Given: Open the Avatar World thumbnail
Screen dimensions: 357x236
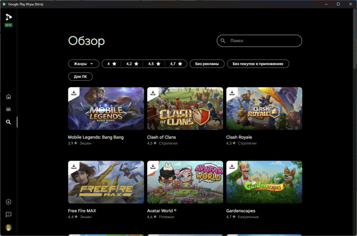Looking at the screenshot, I should [185, 182].
